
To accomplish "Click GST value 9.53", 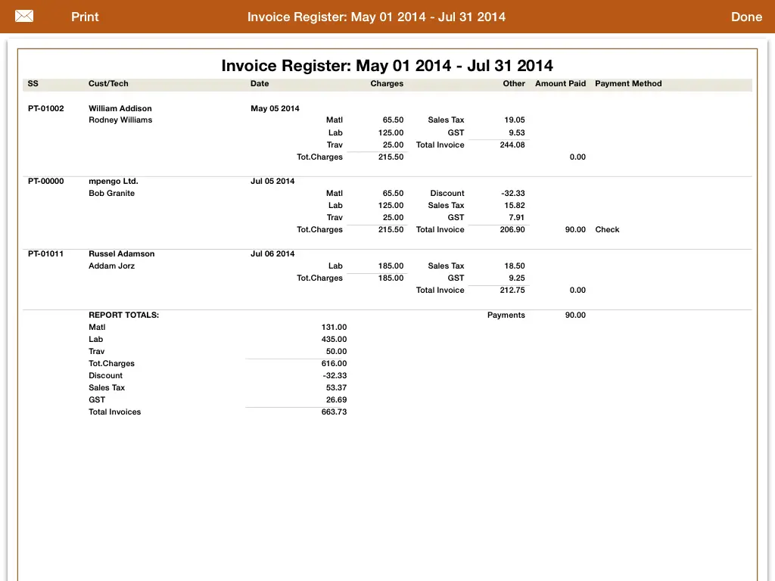I will pos(517,132).
